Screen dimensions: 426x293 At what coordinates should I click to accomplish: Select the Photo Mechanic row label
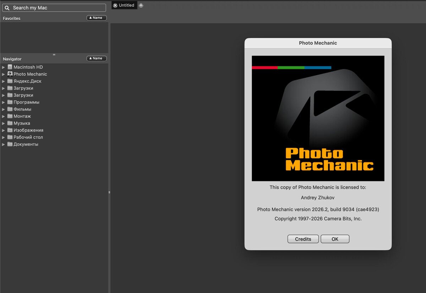[30, 74]
